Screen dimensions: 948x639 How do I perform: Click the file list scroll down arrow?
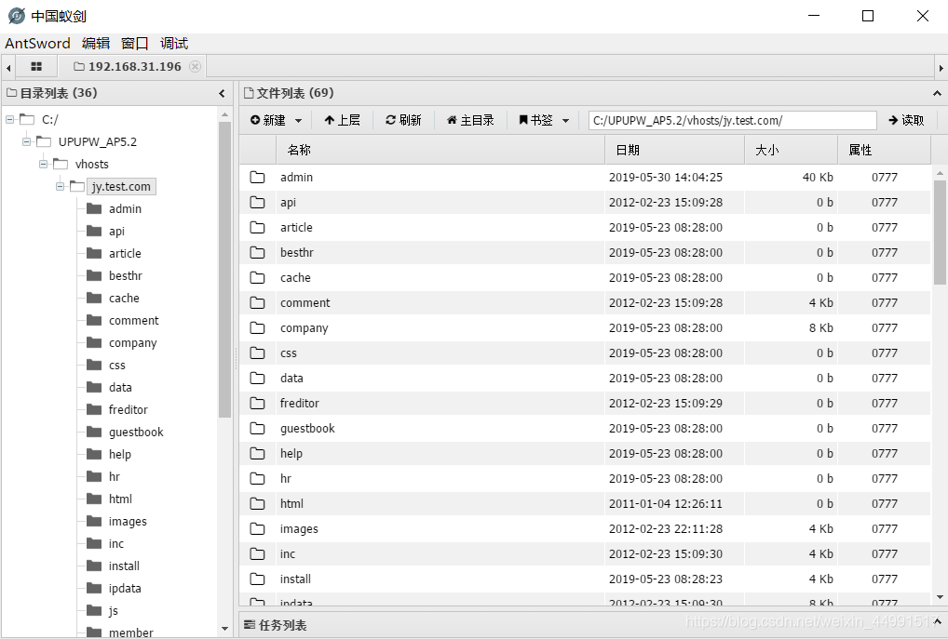[940, 597]
